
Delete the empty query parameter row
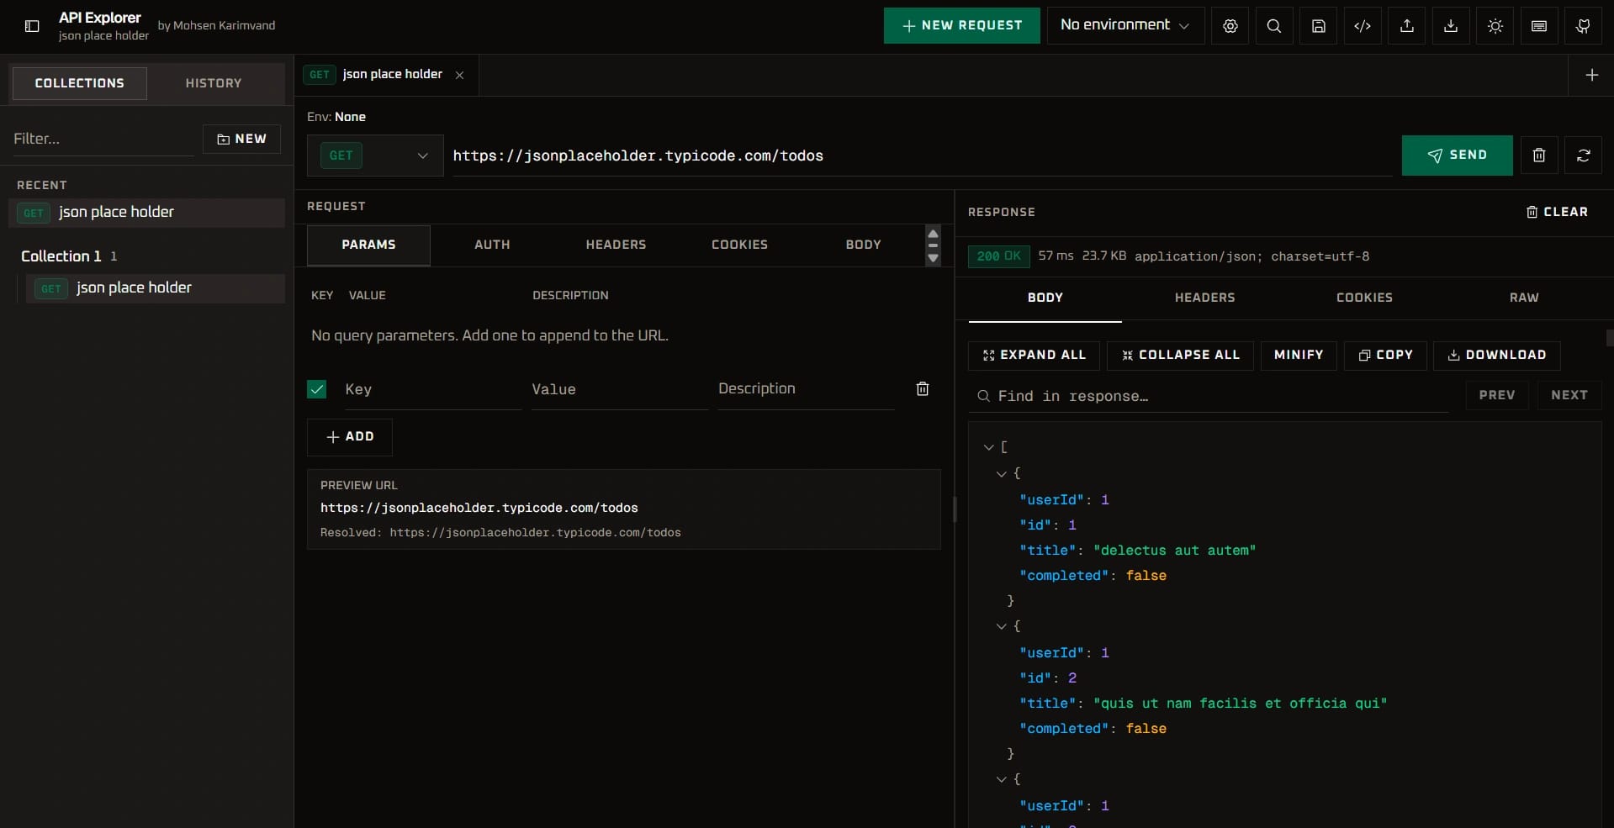coord(923,388)
